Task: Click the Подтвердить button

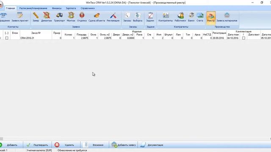Action: click(x=37, y=145)
